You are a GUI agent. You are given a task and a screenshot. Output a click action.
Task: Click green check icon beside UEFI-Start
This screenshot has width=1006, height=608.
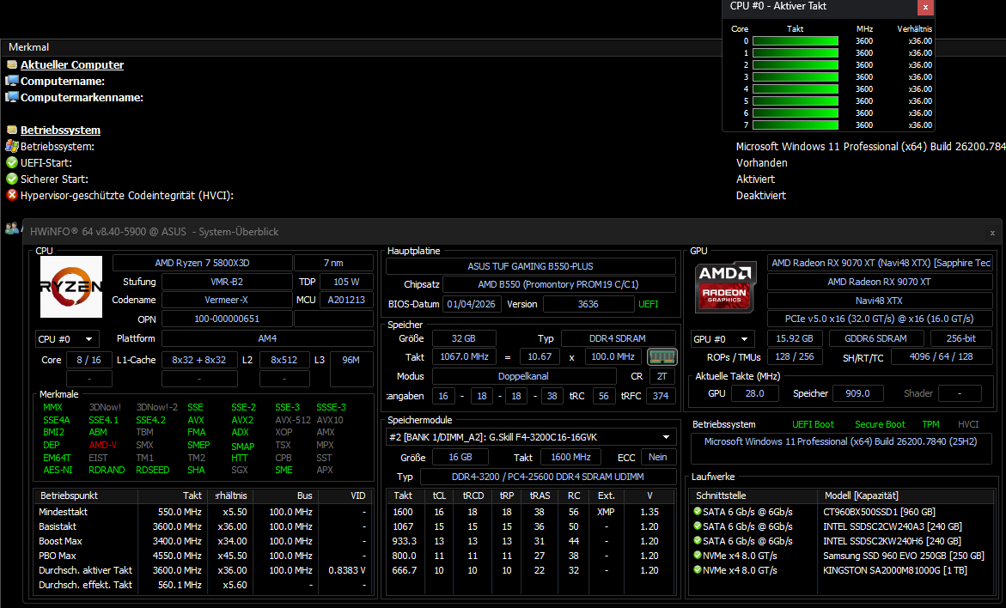click(11, 163)
